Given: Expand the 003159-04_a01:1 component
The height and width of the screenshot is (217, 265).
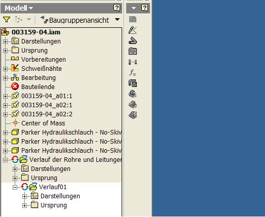Looking at the screenshot, I should [5, 96].
